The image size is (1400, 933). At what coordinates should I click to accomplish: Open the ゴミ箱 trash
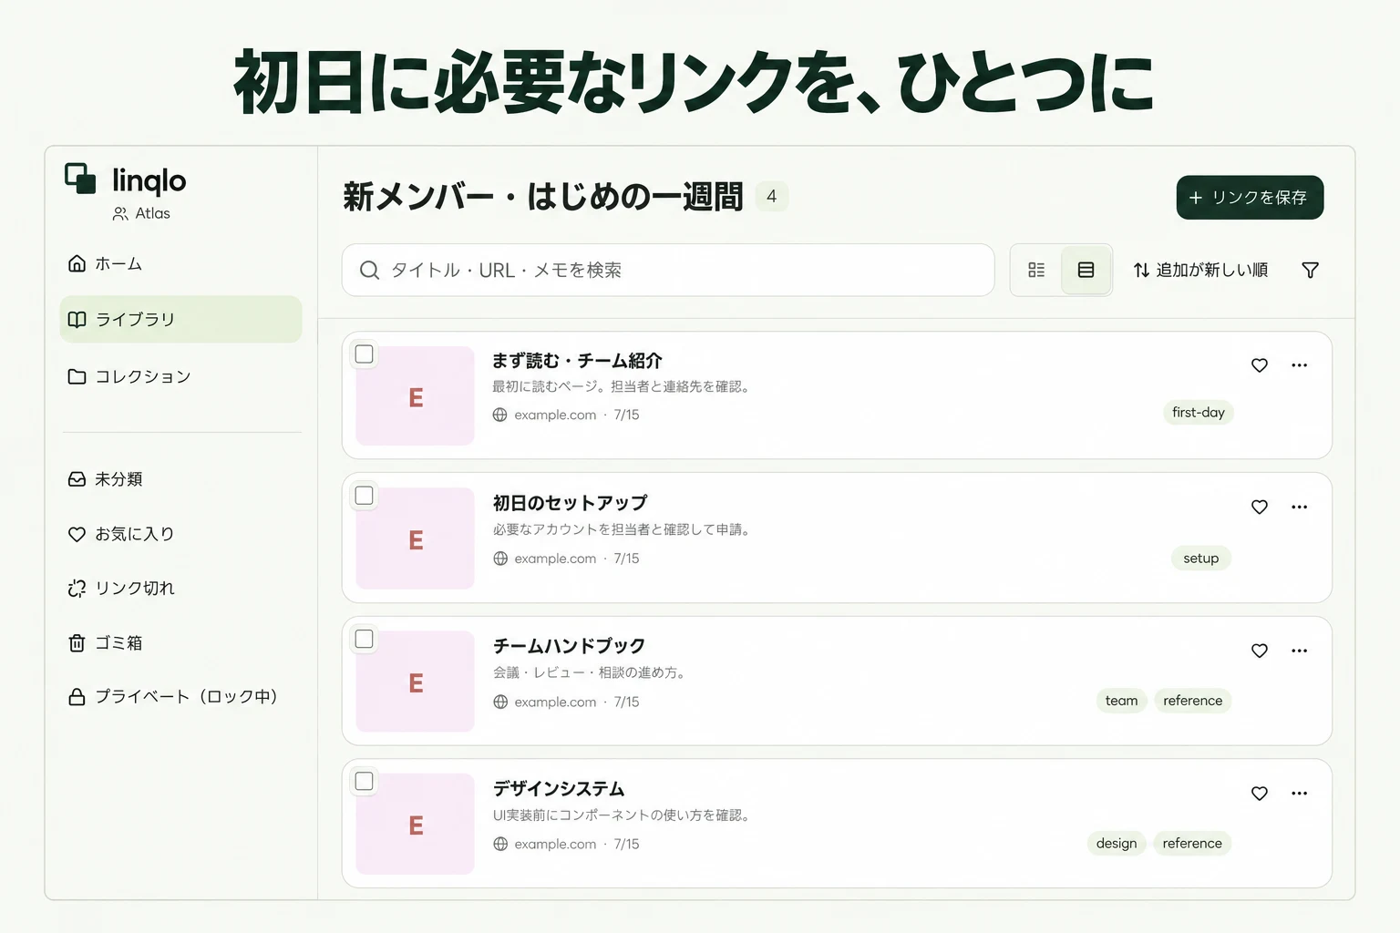click(180, 643)
